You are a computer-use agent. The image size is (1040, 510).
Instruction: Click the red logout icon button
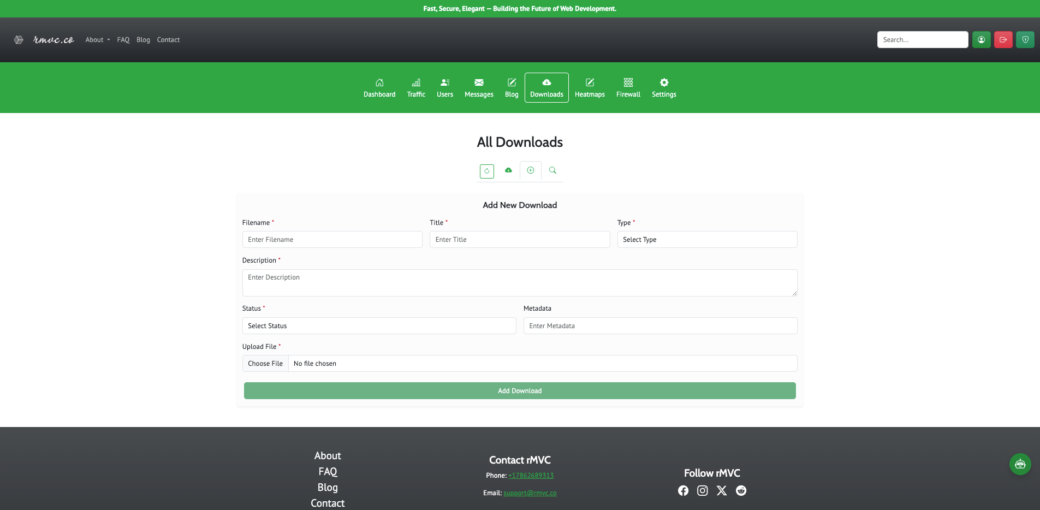[1003, 40]
